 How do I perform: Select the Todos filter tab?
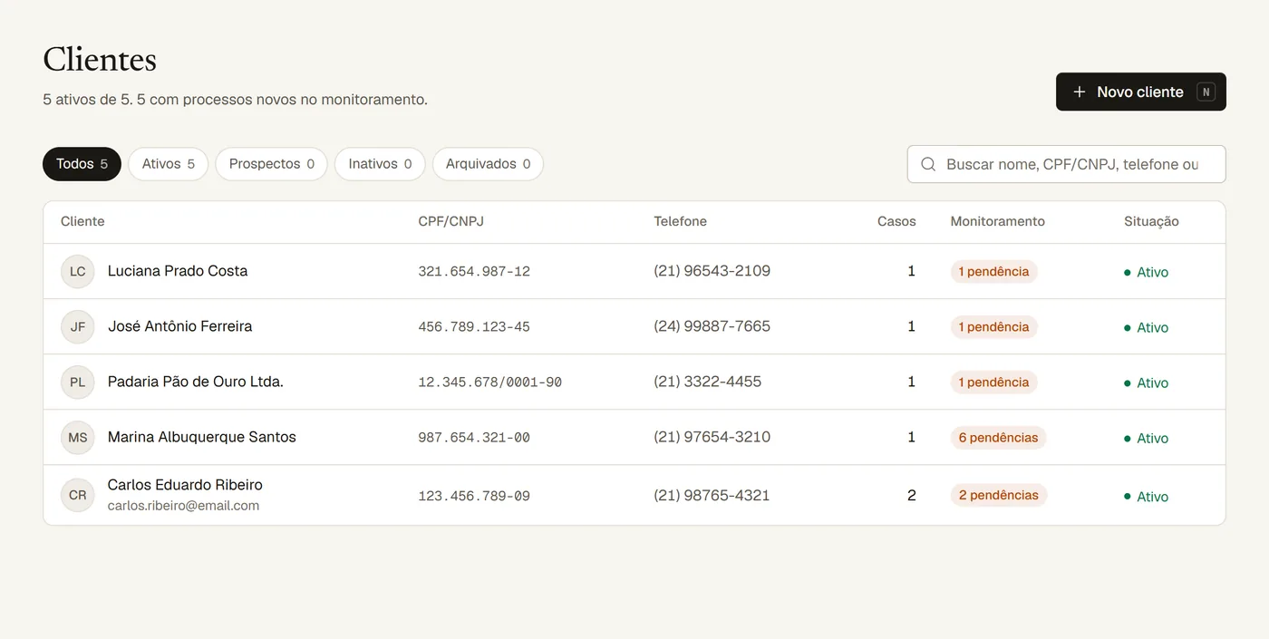(82, 164)
